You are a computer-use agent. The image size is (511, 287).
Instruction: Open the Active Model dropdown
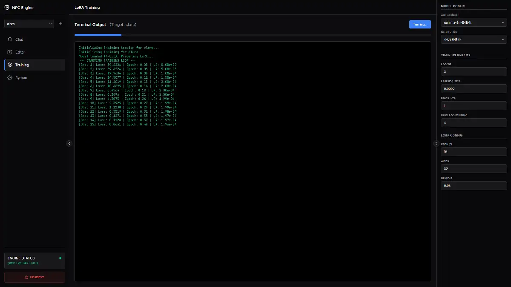[474, 22]
